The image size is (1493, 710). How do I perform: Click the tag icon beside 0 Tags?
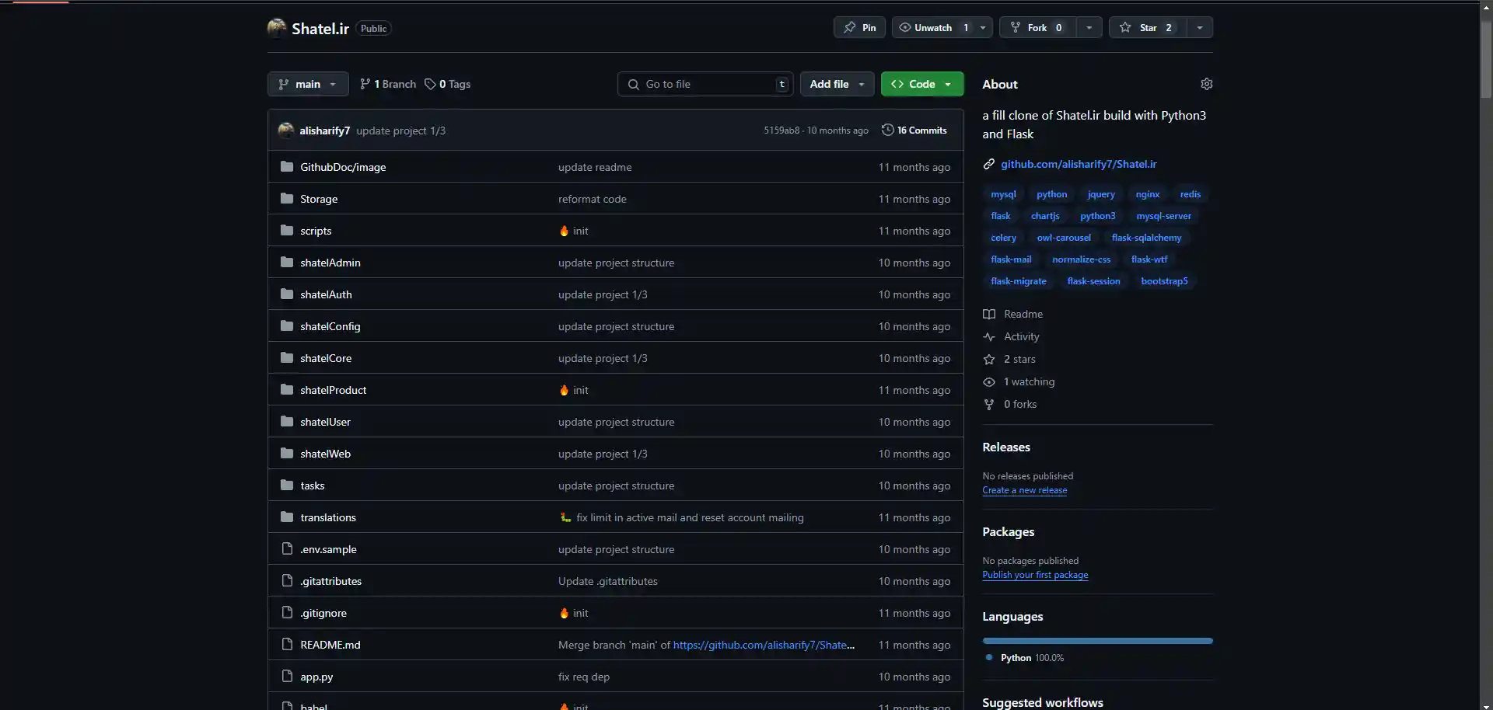click(x=430, y=84)
